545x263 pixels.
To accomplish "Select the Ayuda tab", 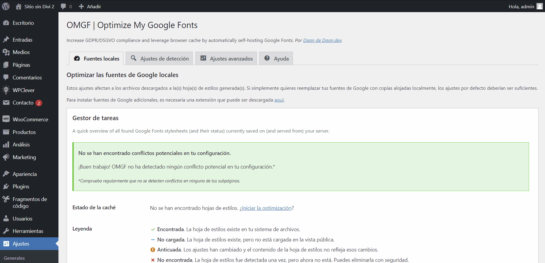I will (x=276, y=58).
